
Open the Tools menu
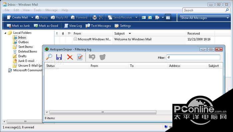tap(37, 10)
